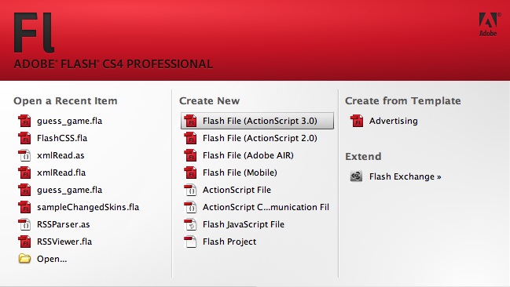Click the Flash File (Mobile) icon

point(191,173)
